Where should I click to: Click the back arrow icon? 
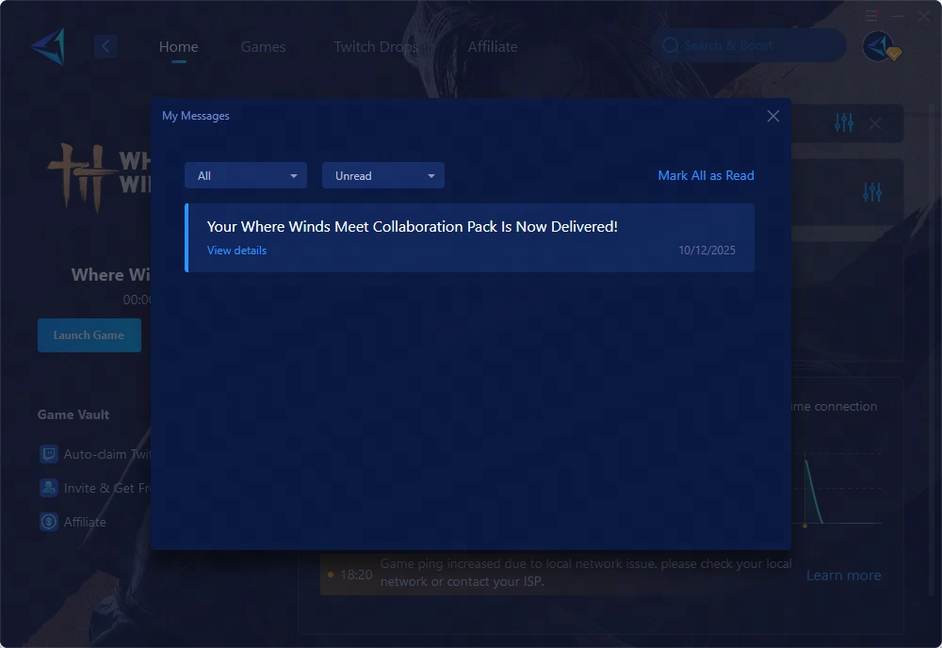[x=106, y=46]
